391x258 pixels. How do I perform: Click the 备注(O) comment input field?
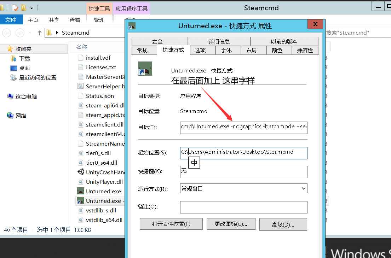coord(244,207)
